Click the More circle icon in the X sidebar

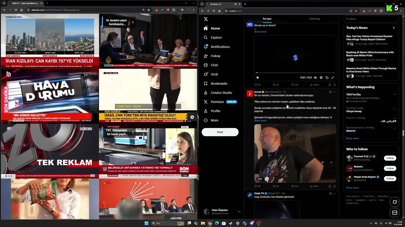point(206,120)
